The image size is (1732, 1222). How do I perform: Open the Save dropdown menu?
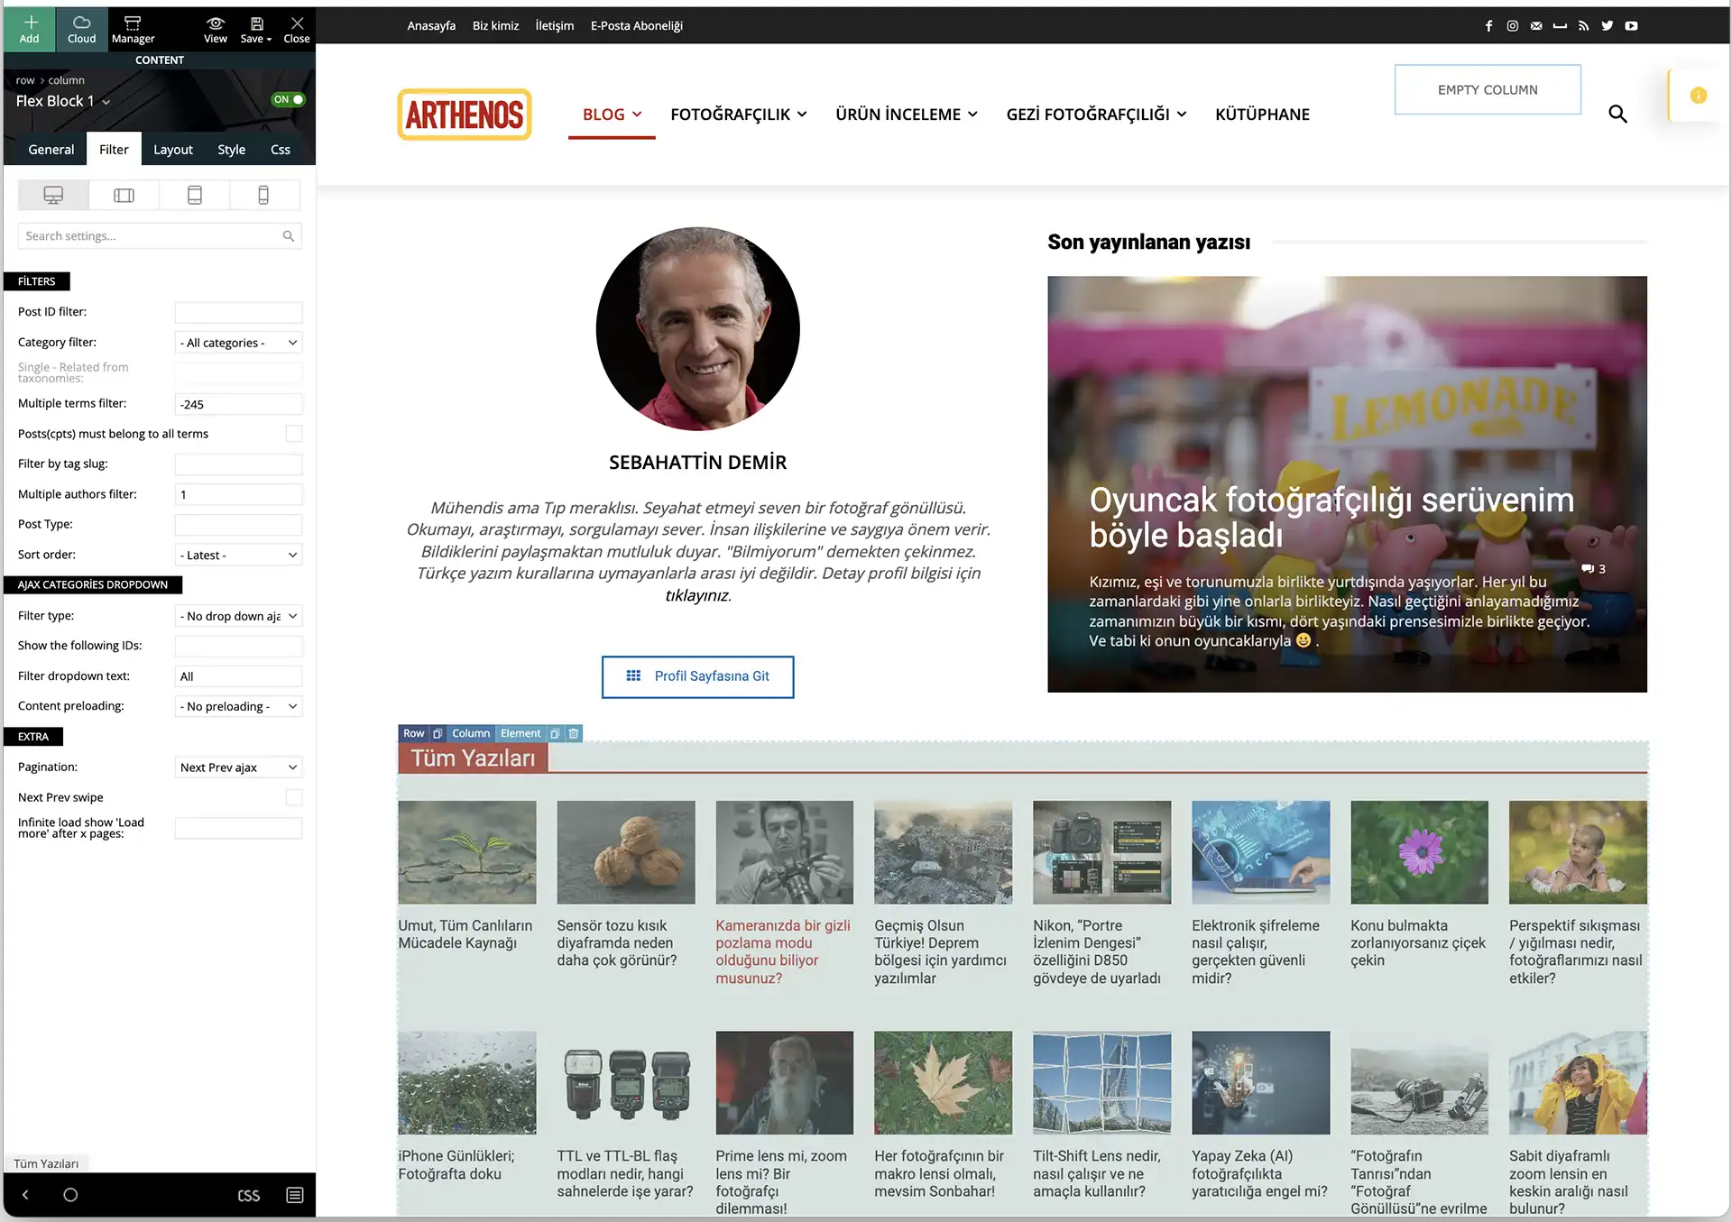pyautogui.click(x=256, y=28)
